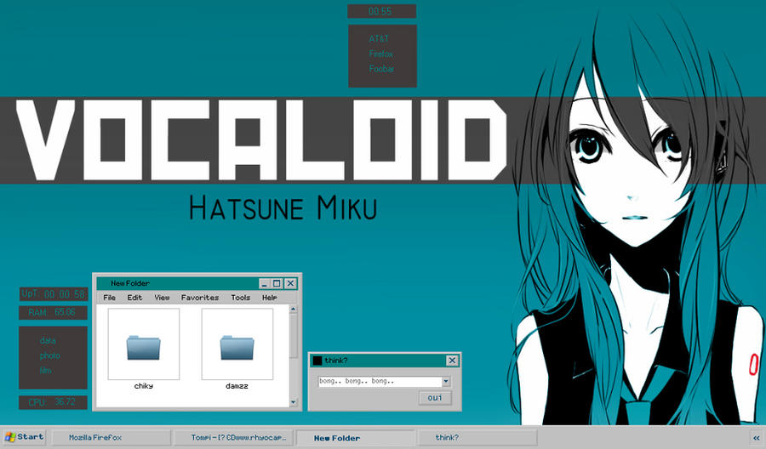
Task: Select think? taskbar button
Action: click(477, 438)
